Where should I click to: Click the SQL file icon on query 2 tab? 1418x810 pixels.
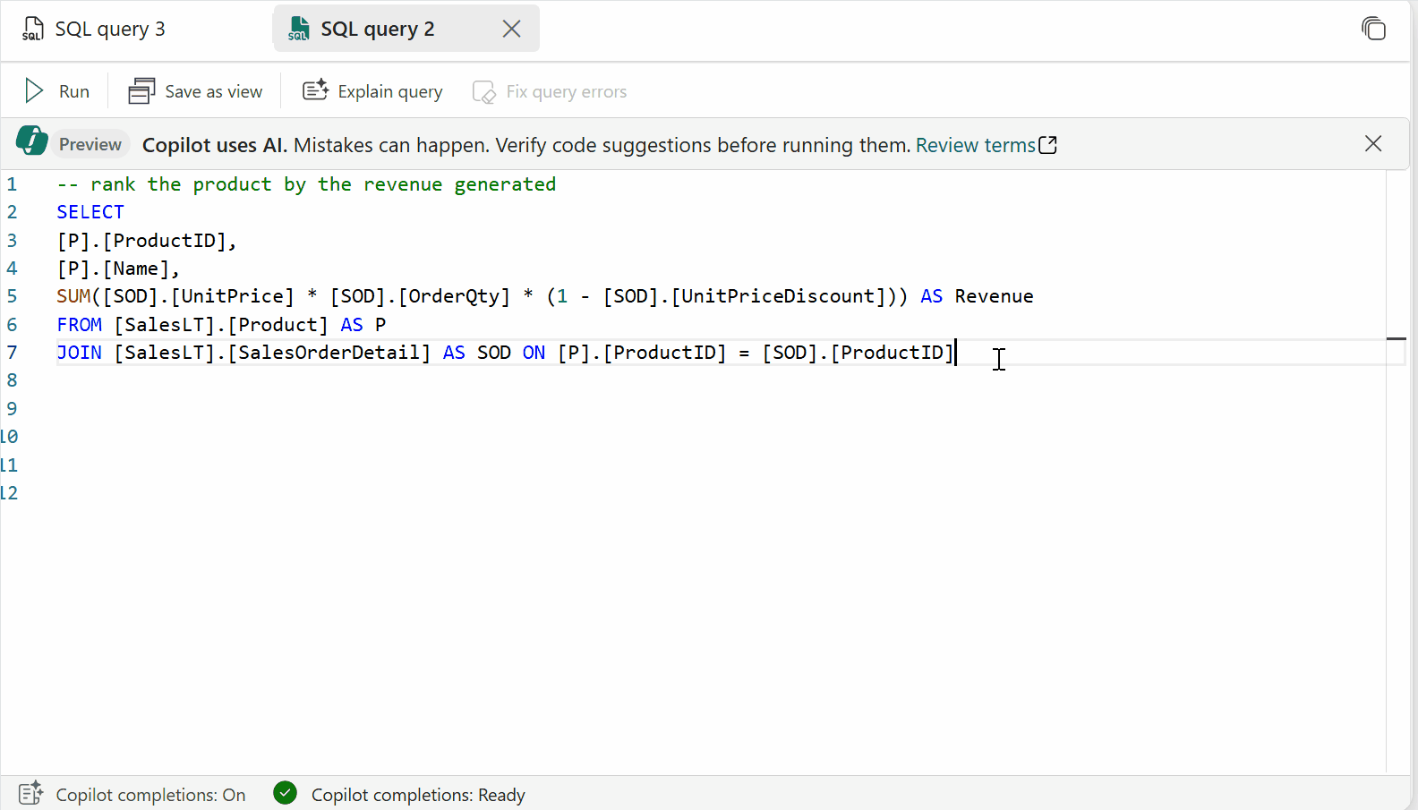click(x=299, y=29)
